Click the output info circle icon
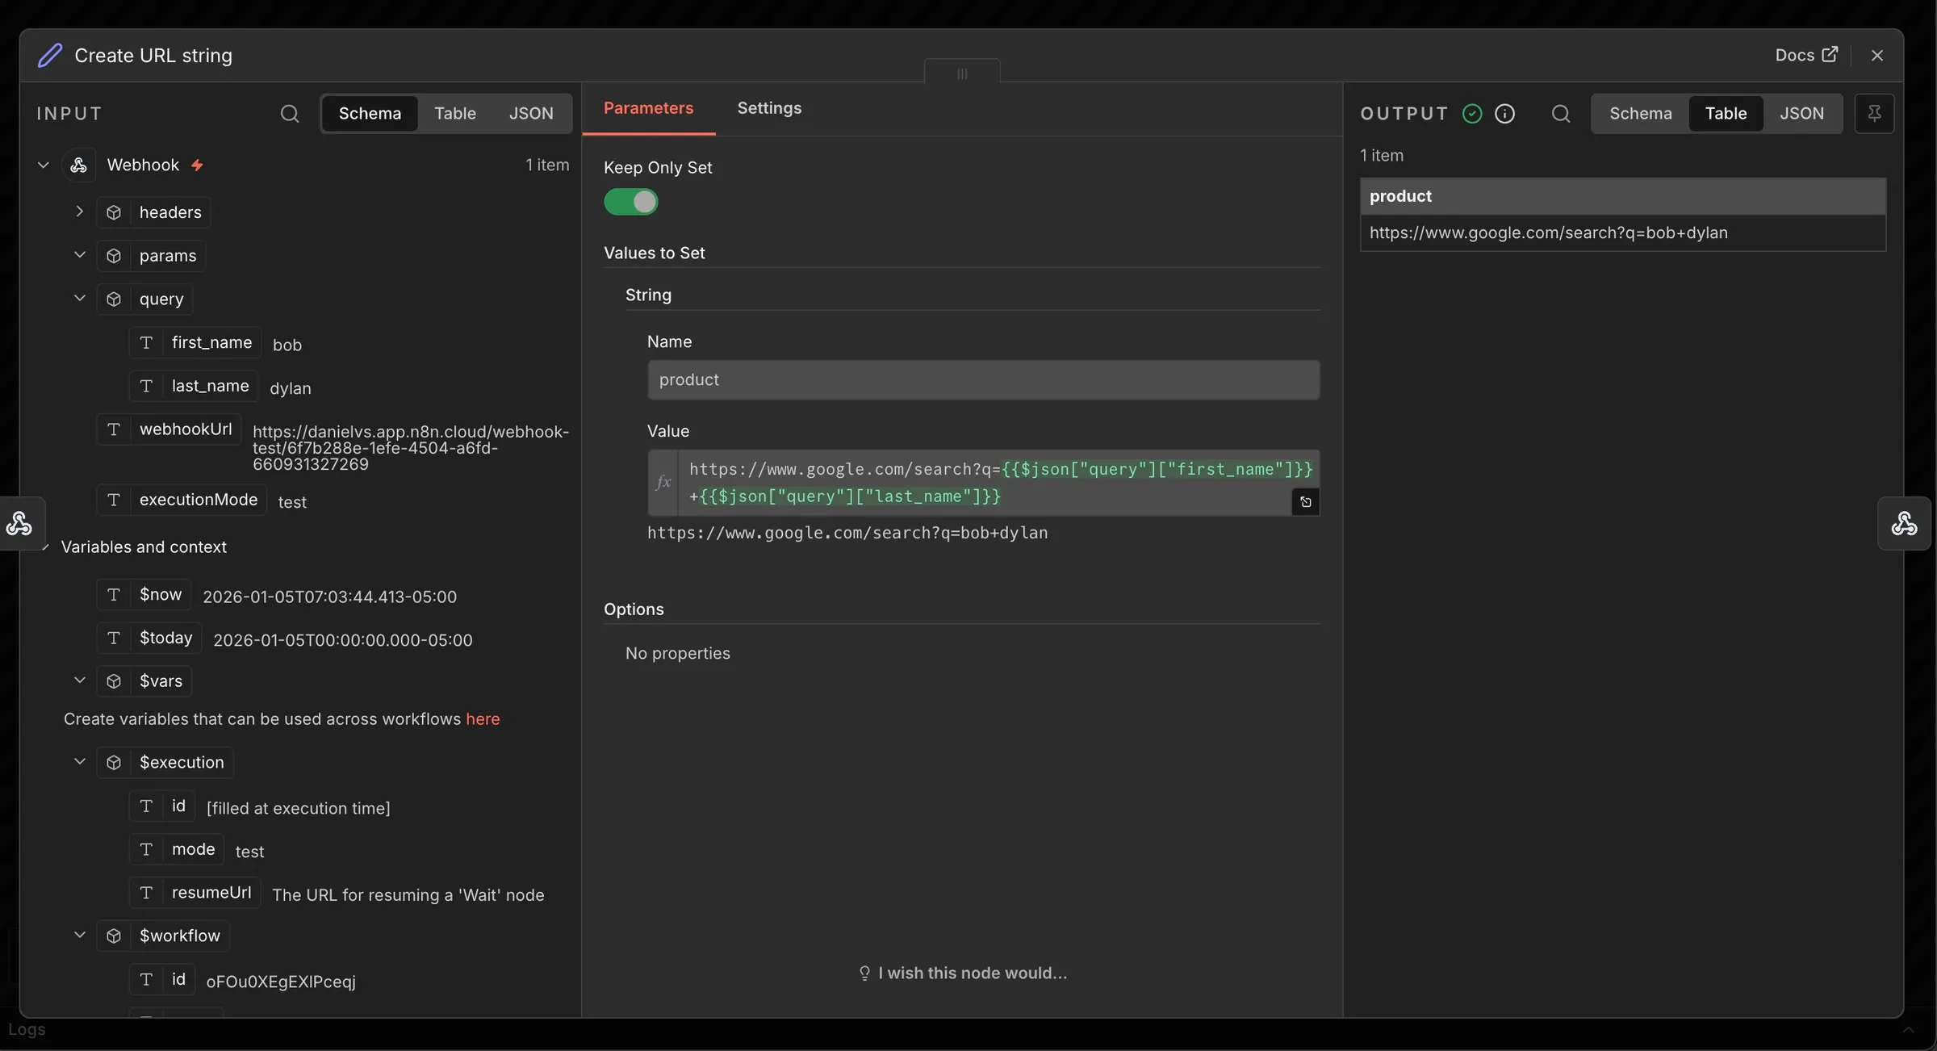 coord(1504,114)
